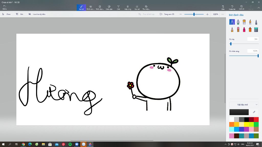Viewport: 262px width, 147px height.
Task: Click the opacity 100% value field
Action: pos(253,51)
